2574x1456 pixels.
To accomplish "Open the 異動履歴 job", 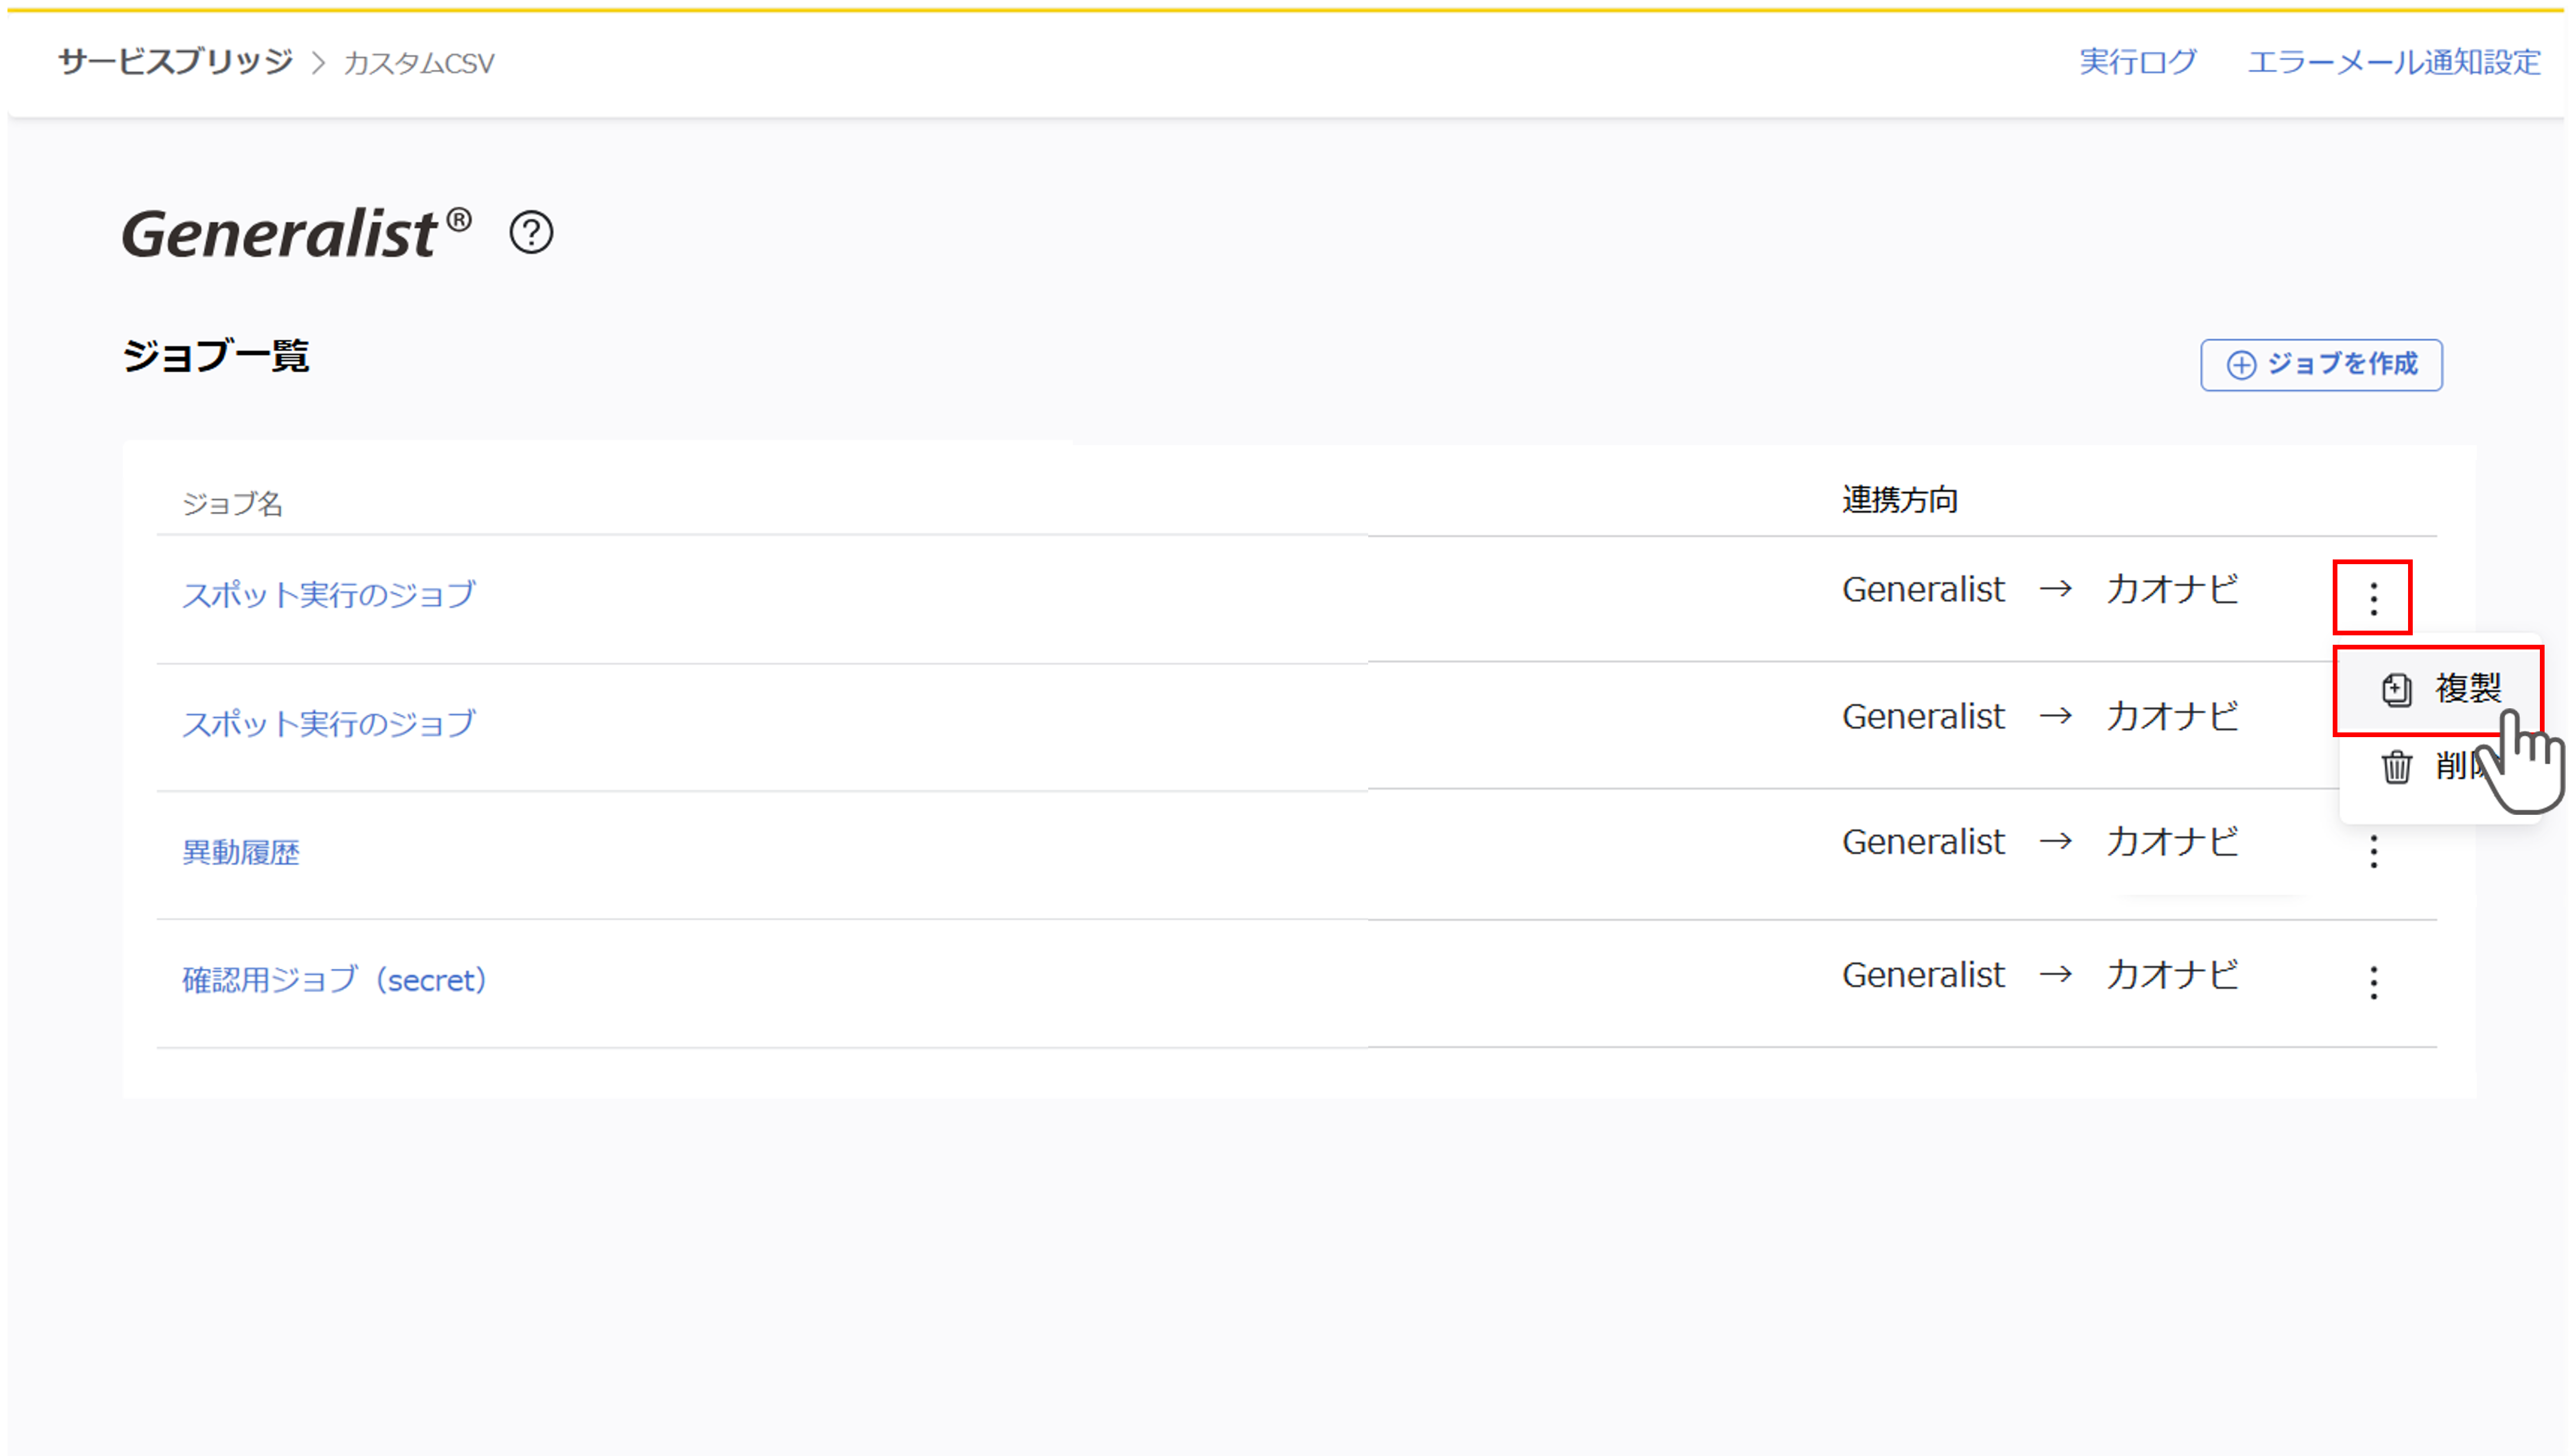I will 241,852.
